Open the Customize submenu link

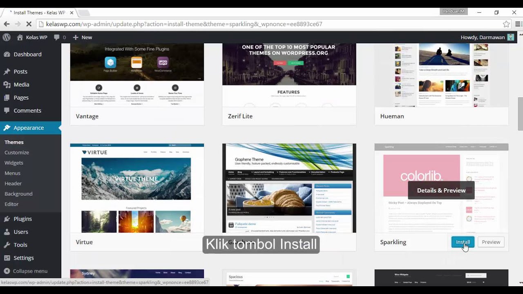[17, 152]
